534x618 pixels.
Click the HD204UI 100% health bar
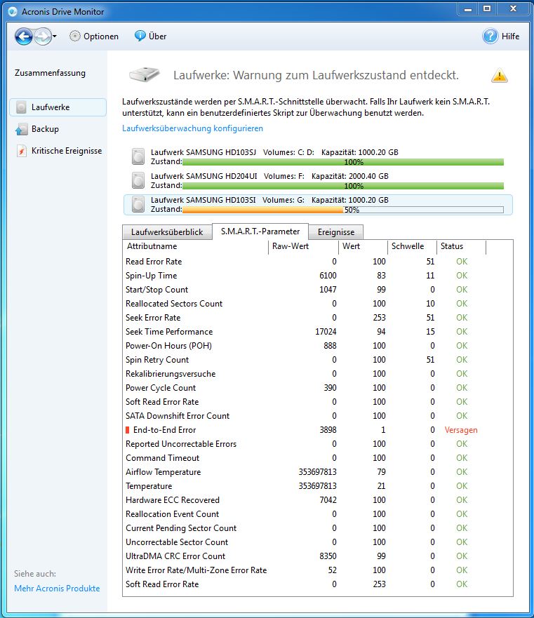tap(343, 186)
